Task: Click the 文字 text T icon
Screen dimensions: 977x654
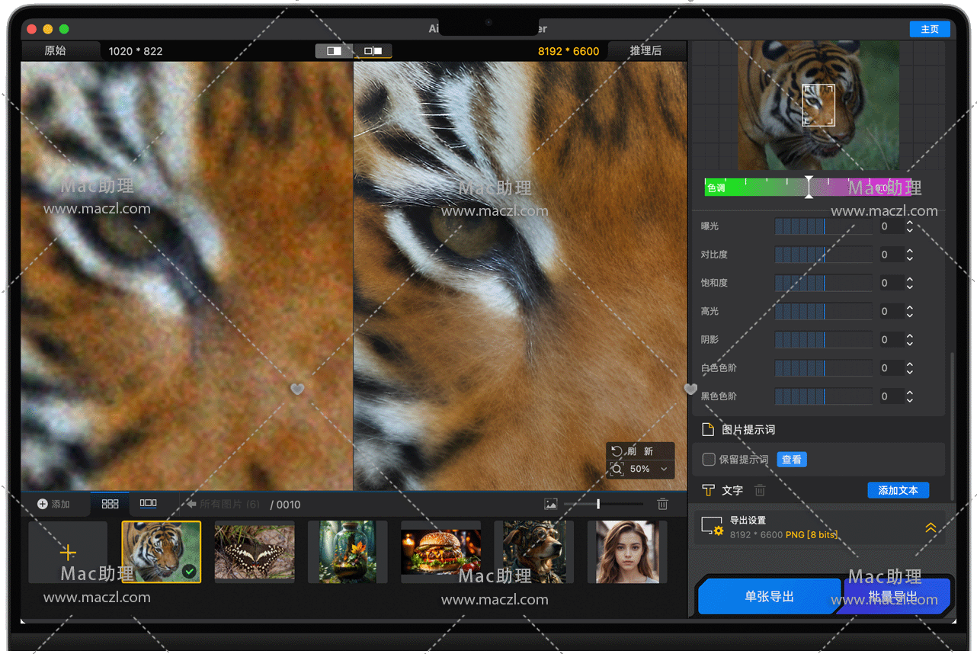Action: [709, 490]
